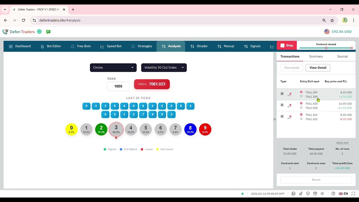Click the grey digit 5 circle
359x202 pixels.
pyautogui.click(x=146, y=129)
